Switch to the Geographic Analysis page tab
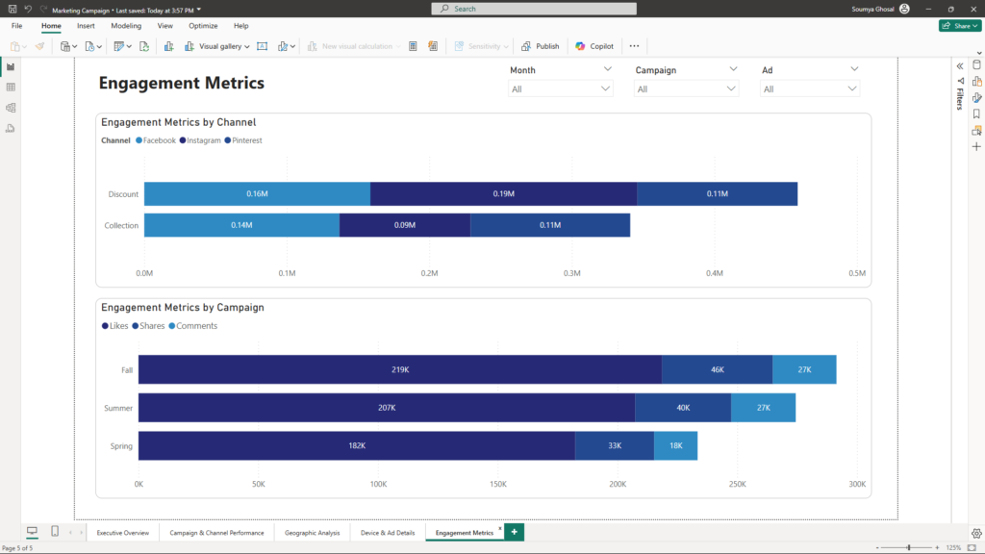 click(311, 532)
